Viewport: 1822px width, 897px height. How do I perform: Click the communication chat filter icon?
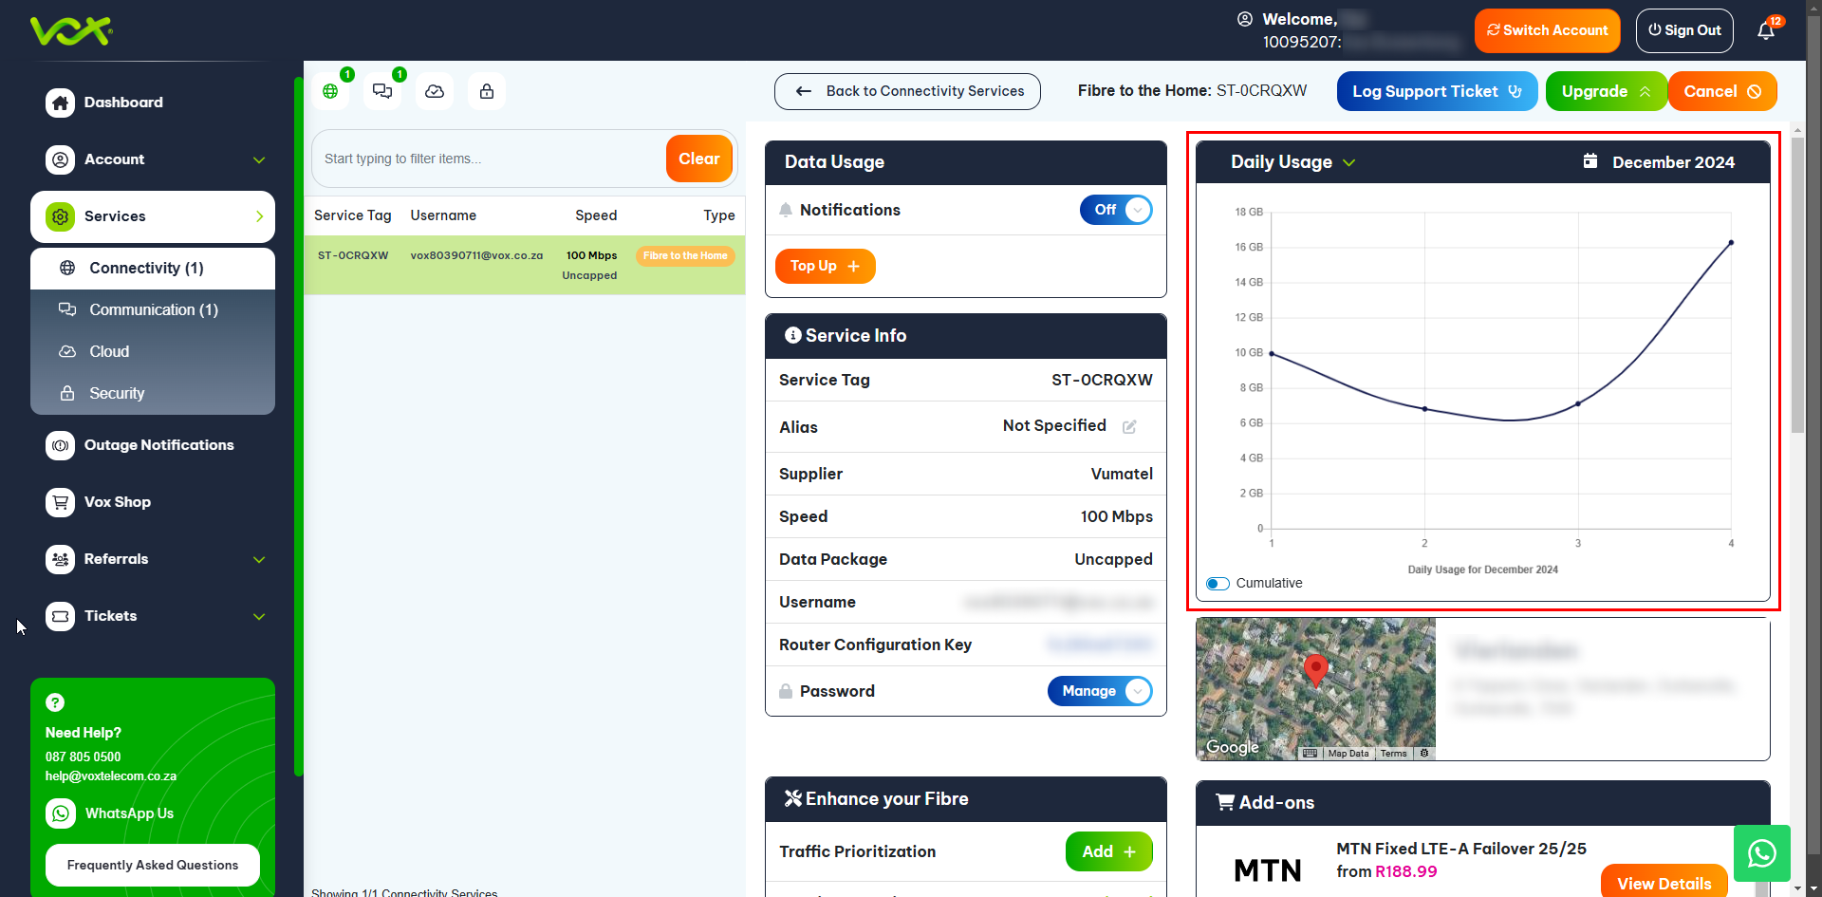click(x=382, y=91)
